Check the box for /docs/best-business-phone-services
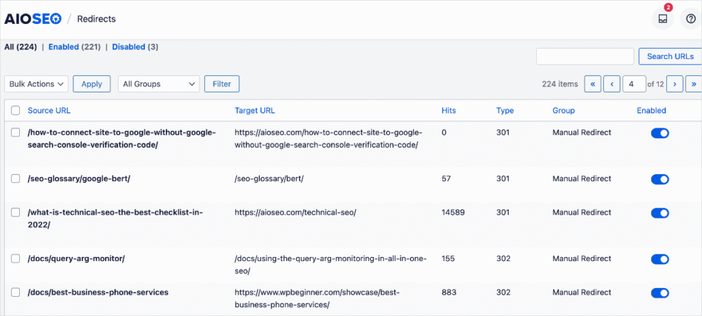702x316 pixels. [16, 292]
